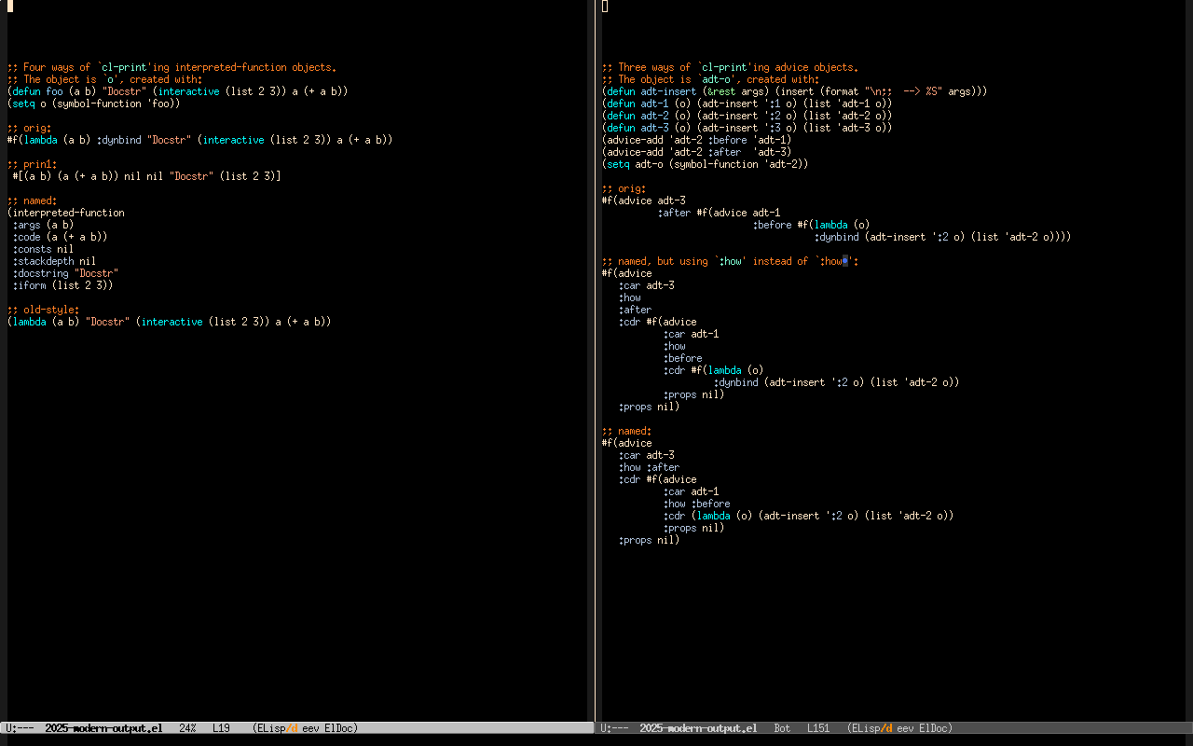Image resolution: width=1193 pixels, height=746 pixels.
Task: Click the vertical divider between the two windows
Action: point(595,373)
